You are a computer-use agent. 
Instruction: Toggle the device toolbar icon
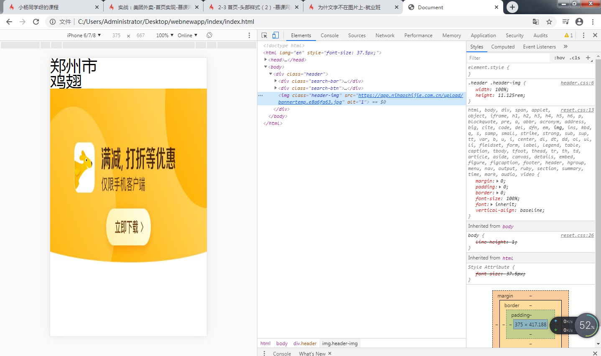275,36
